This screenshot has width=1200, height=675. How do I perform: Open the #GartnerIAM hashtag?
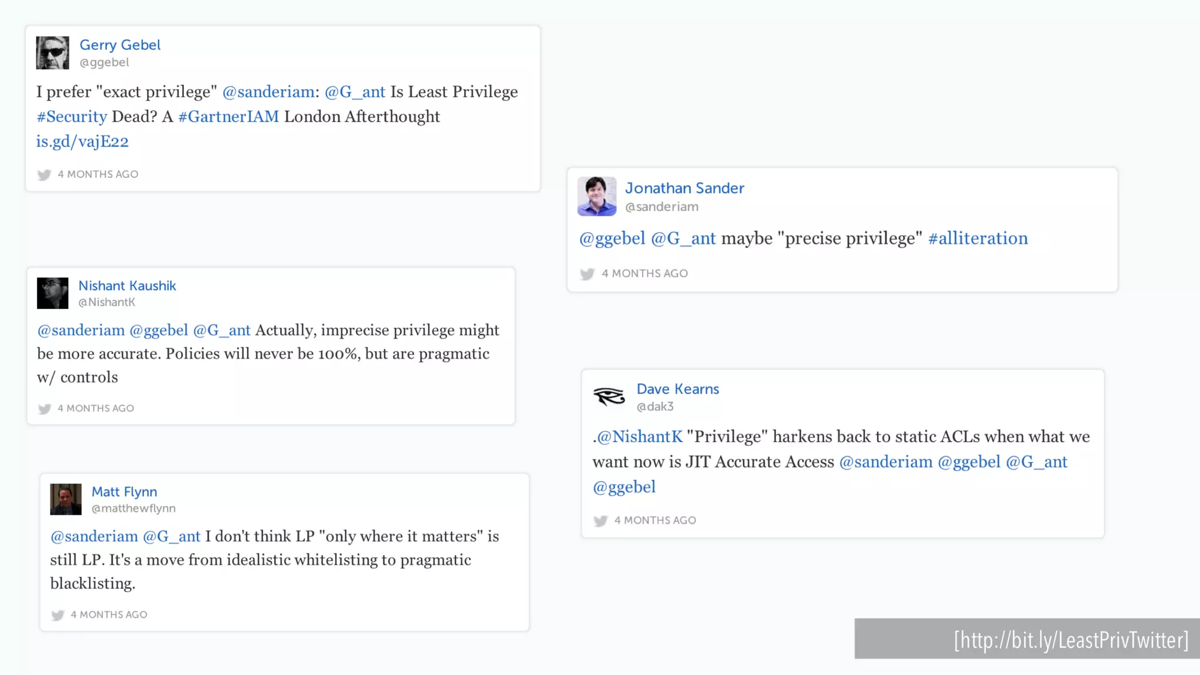pyautogui.click(x=229, y=117)
